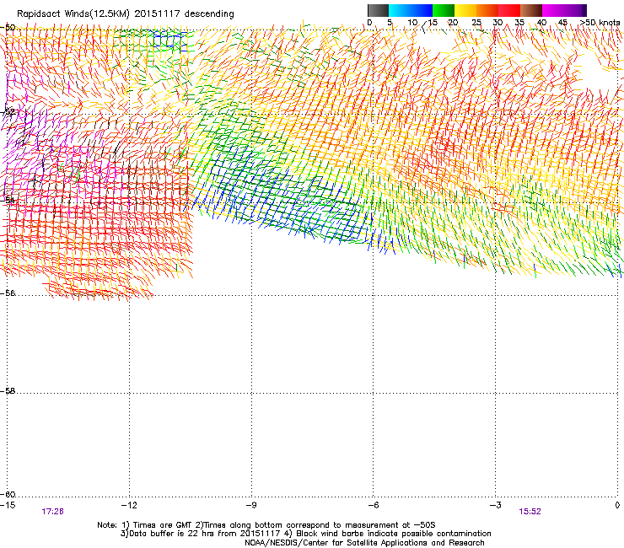This screenshot has height=548, width=624.
Task: Click the '>50 knots' legend label
Action: click(600, 23)
